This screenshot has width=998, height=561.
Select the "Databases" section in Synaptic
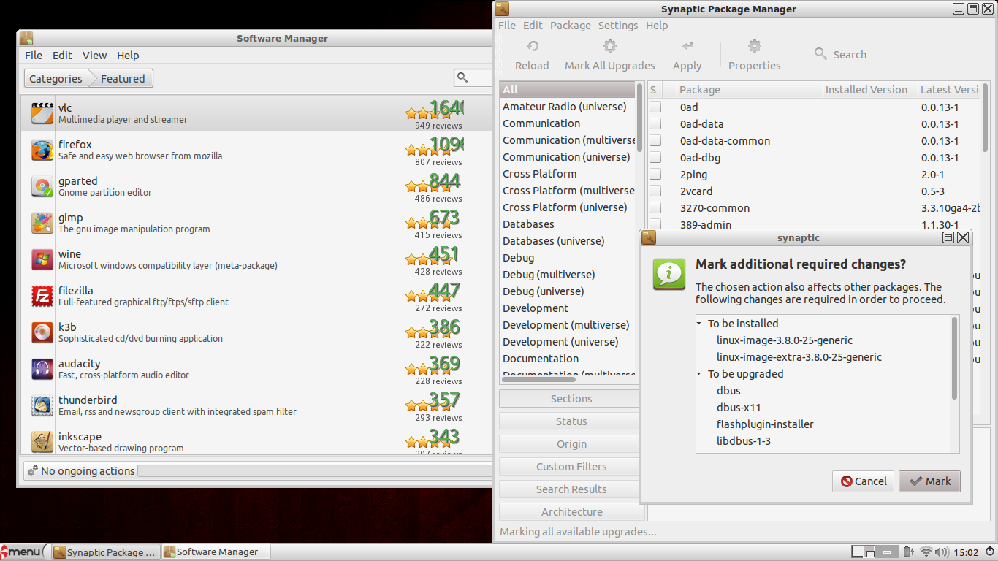pos(528,224)
